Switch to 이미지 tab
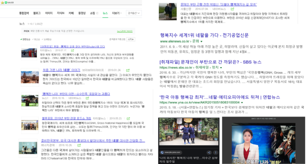 click(x=49, y=13)
